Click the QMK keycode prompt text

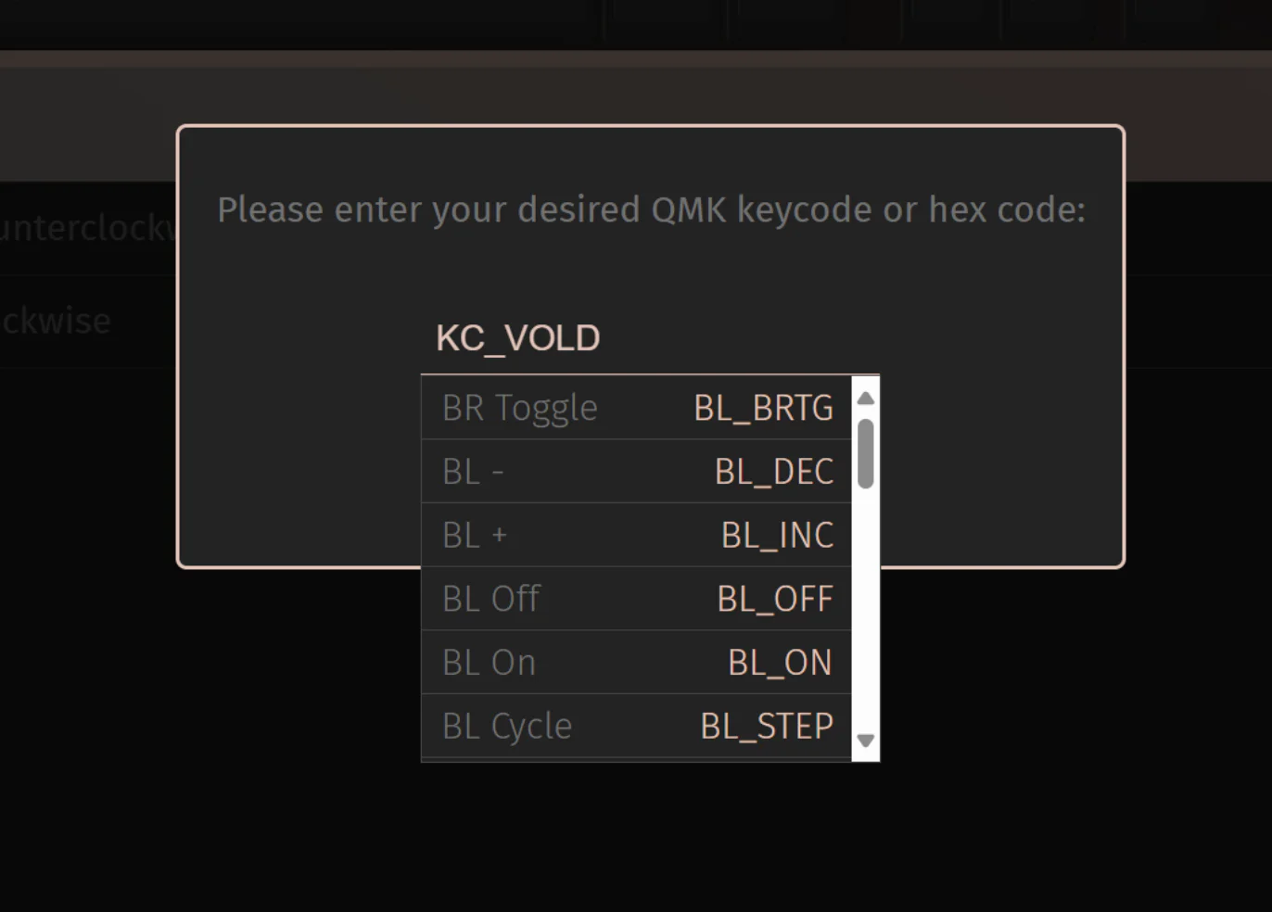point(651,210)
